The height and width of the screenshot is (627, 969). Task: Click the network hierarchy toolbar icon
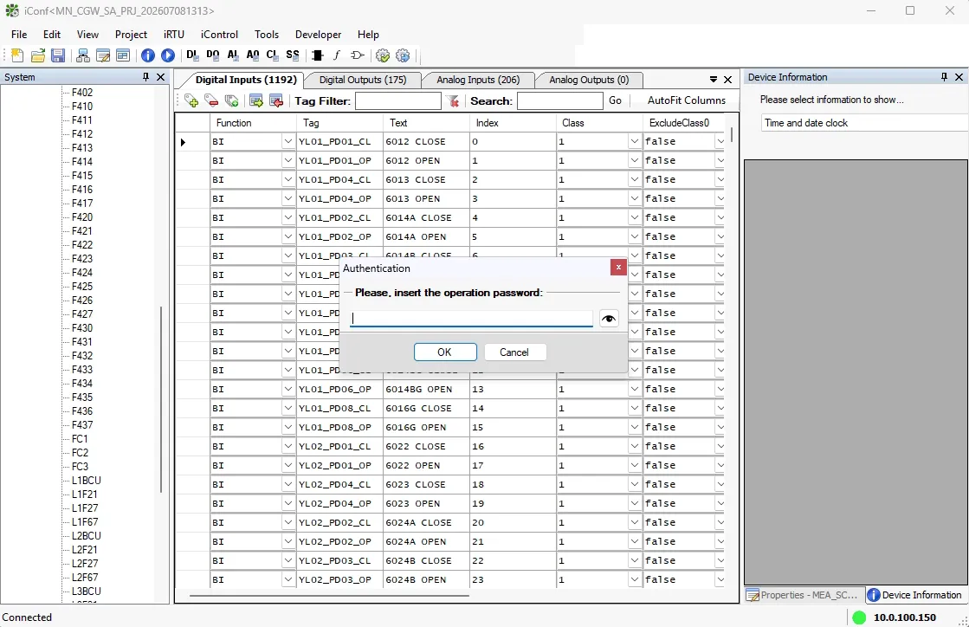pos(83,55)
